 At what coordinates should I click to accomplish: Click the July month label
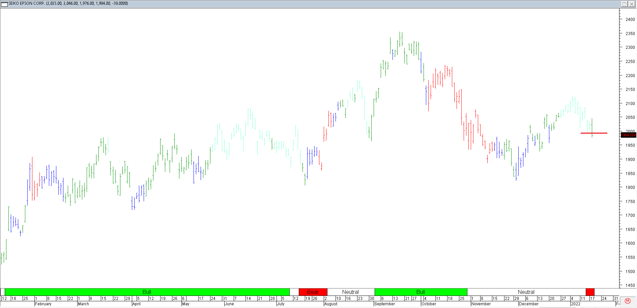pyautogui.click(x=281, y=304)
